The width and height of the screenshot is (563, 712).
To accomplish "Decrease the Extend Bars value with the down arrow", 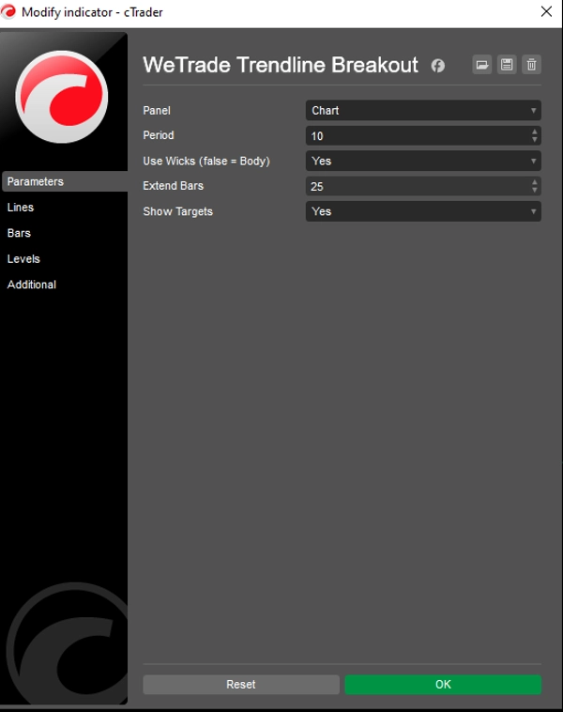I will coord(535,191).
